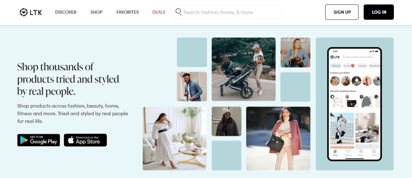
Task: Select the Following tab in phone mockup
Action: point(335,66)
